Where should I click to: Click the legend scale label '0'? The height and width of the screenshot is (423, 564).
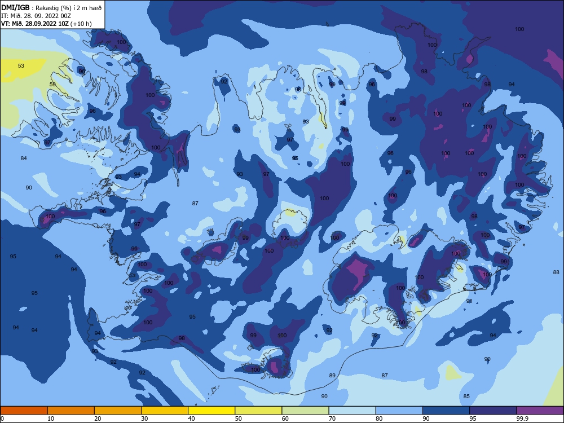2,418
